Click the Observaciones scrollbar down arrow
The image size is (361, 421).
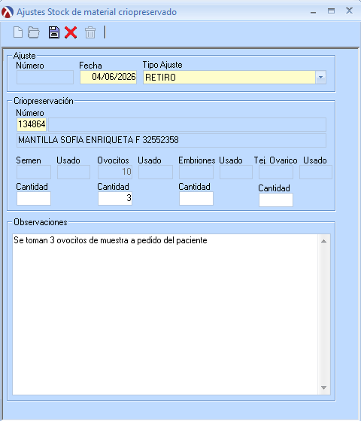pos(324,388)
